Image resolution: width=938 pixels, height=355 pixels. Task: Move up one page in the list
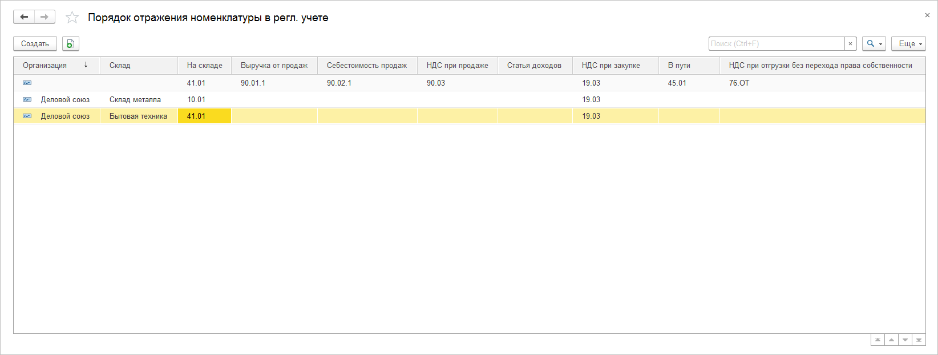click(891, 340)
